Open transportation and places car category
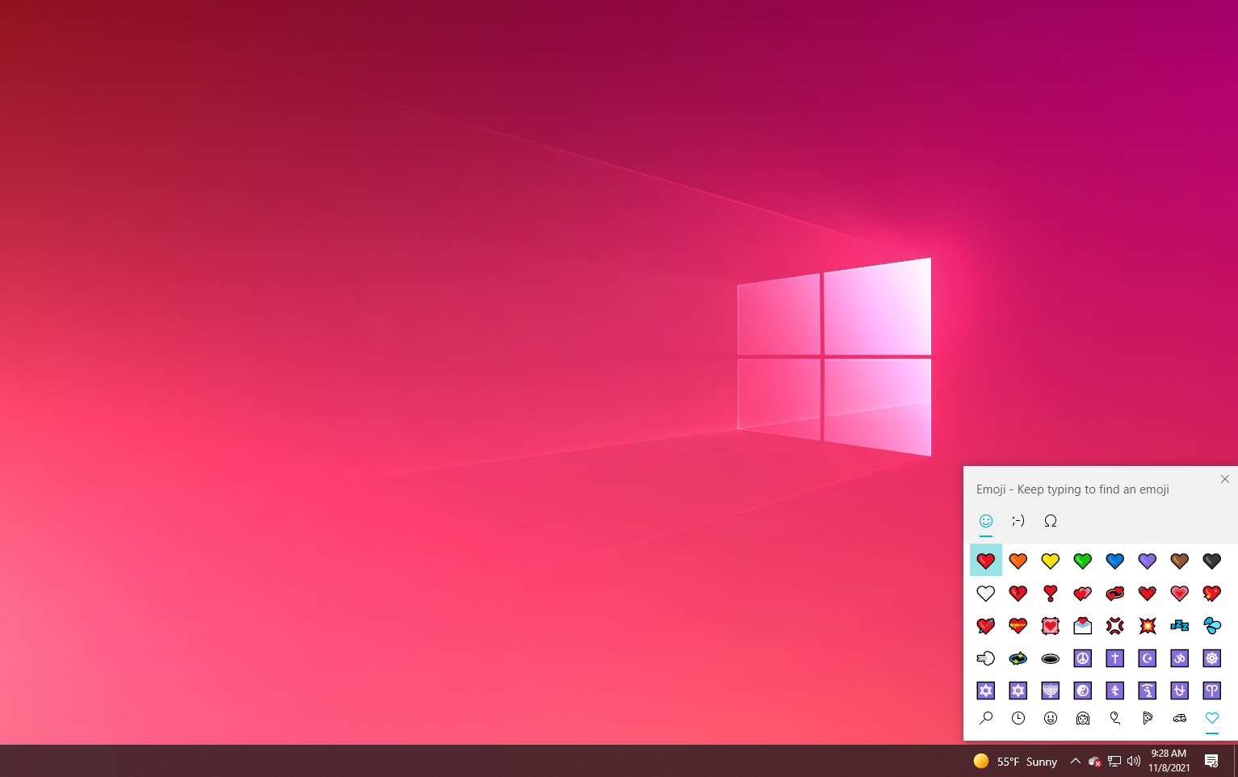Viewport: 1238px width, 777px height. (1180, 718)
